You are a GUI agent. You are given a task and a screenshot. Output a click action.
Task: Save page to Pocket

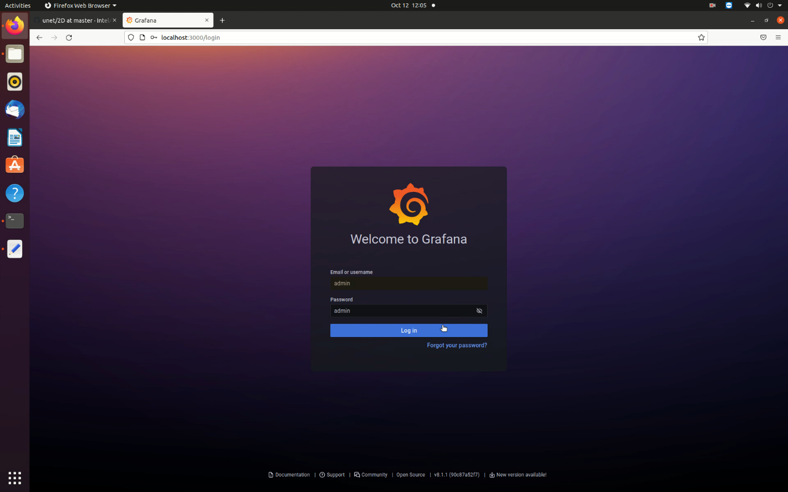(763, 38)
